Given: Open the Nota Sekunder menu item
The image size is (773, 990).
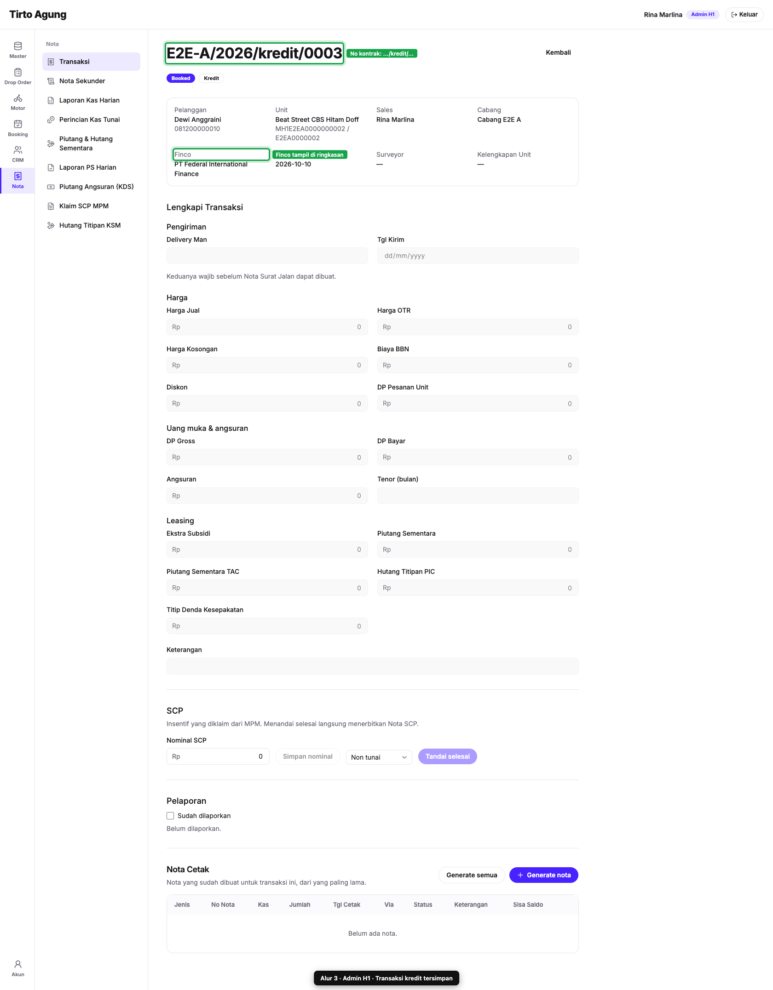Looking at the screenshot, I should click(x=91, y=81).
